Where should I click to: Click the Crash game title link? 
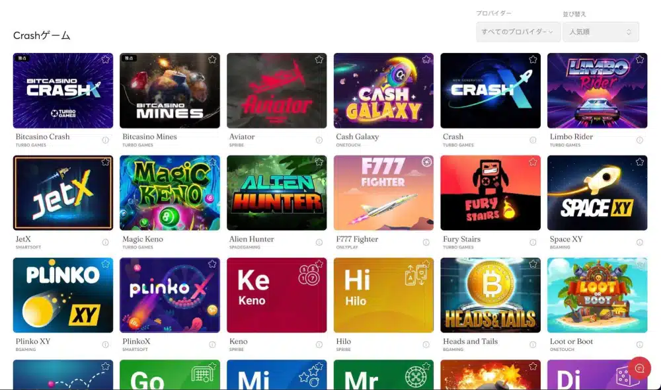pyautogui.click(x=453, y=137)
